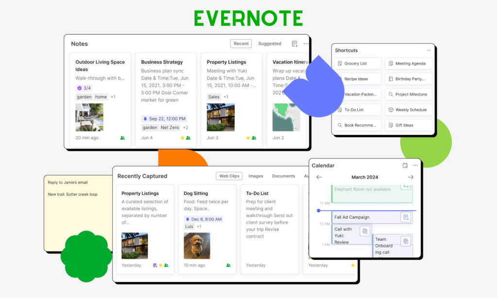497x298 pixels.
Task: Expand the +1 tag on Outdoor Living Space Ideas
Action: [x=113, y=97]
